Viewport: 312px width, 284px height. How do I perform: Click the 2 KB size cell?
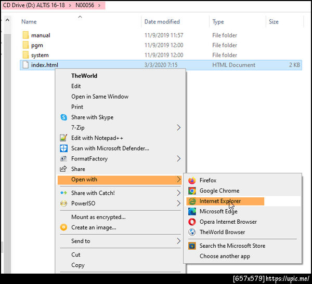click(294, 65)
